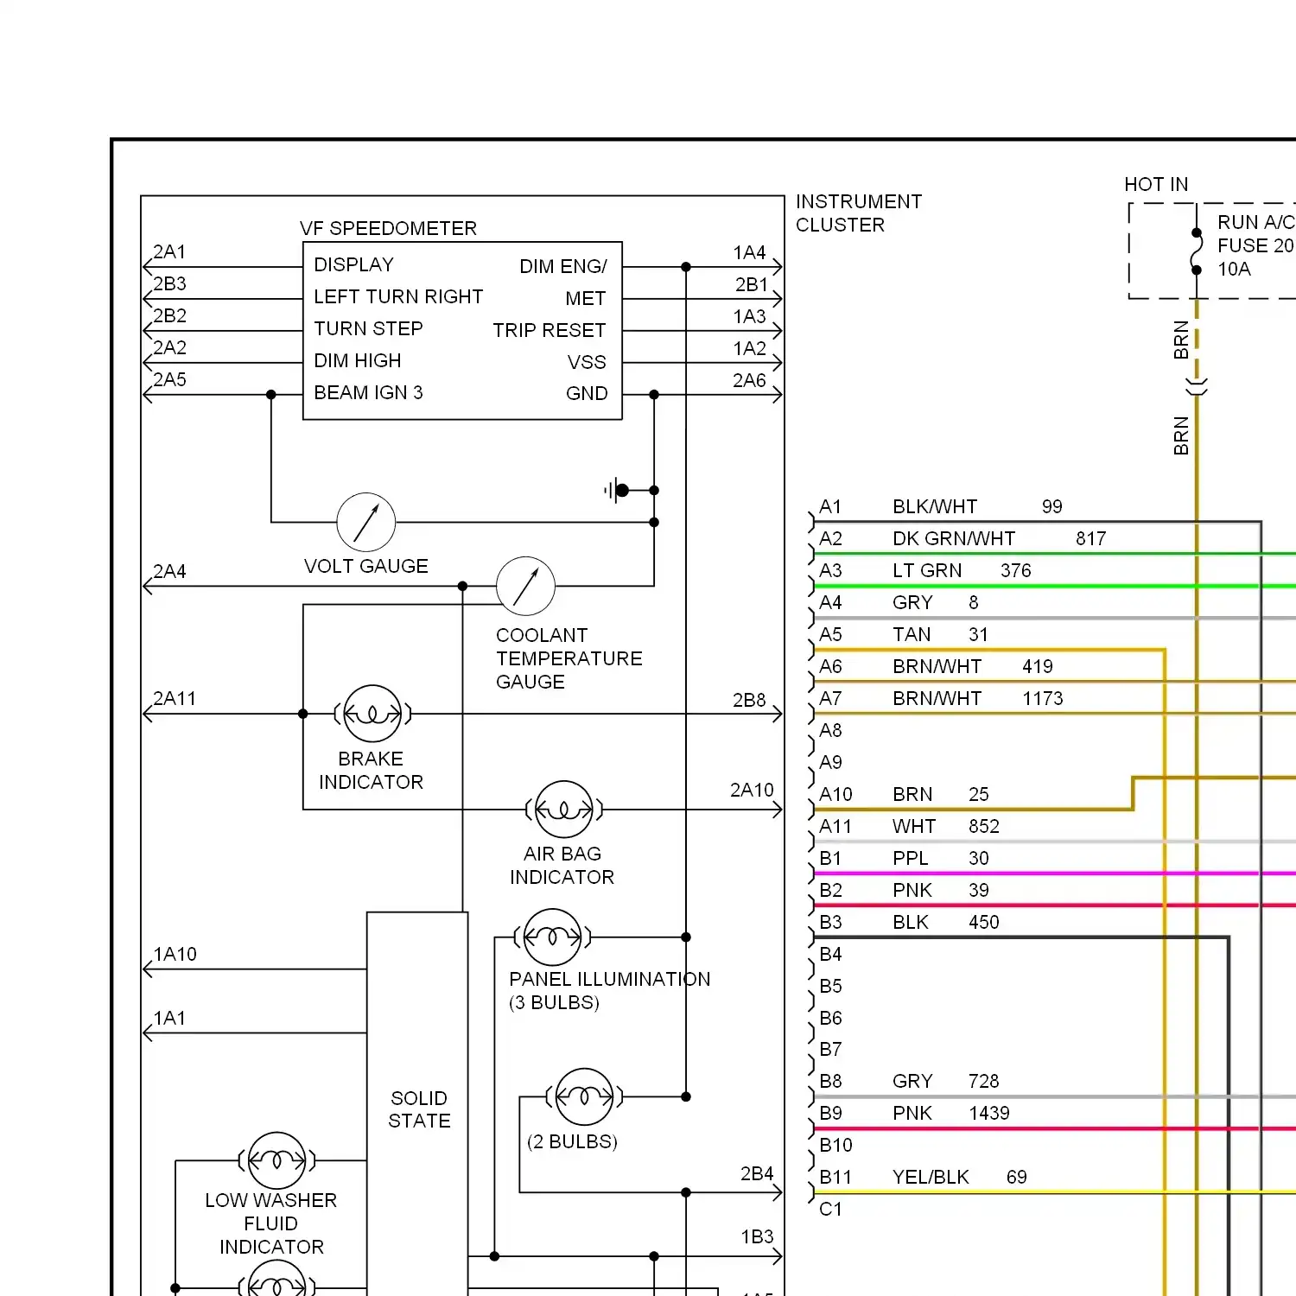1296x1296 pixels.
Task: Click the SOLID STATE block label
Action: tap(419, 1109)
